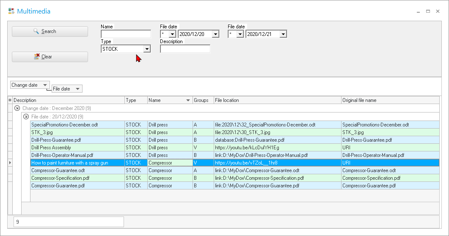Open the second File date calendar dropdown (2020/12/21)
Image resolution: width=449 pixels, height=236 pixels.
(283, 34)
